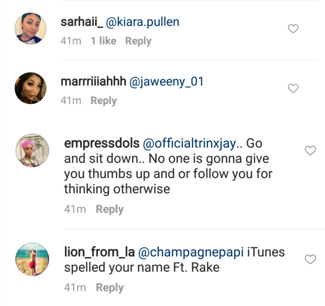
Task: Reply to marrriiiahhh's comment
Action: click(103, 101)
